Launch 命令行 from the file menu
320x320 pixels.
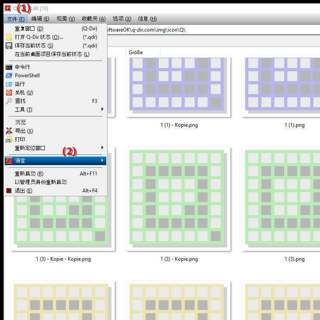click(55, 67)
